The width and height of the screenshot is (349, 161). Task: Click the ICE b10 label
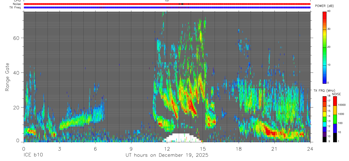coord(33,155)
